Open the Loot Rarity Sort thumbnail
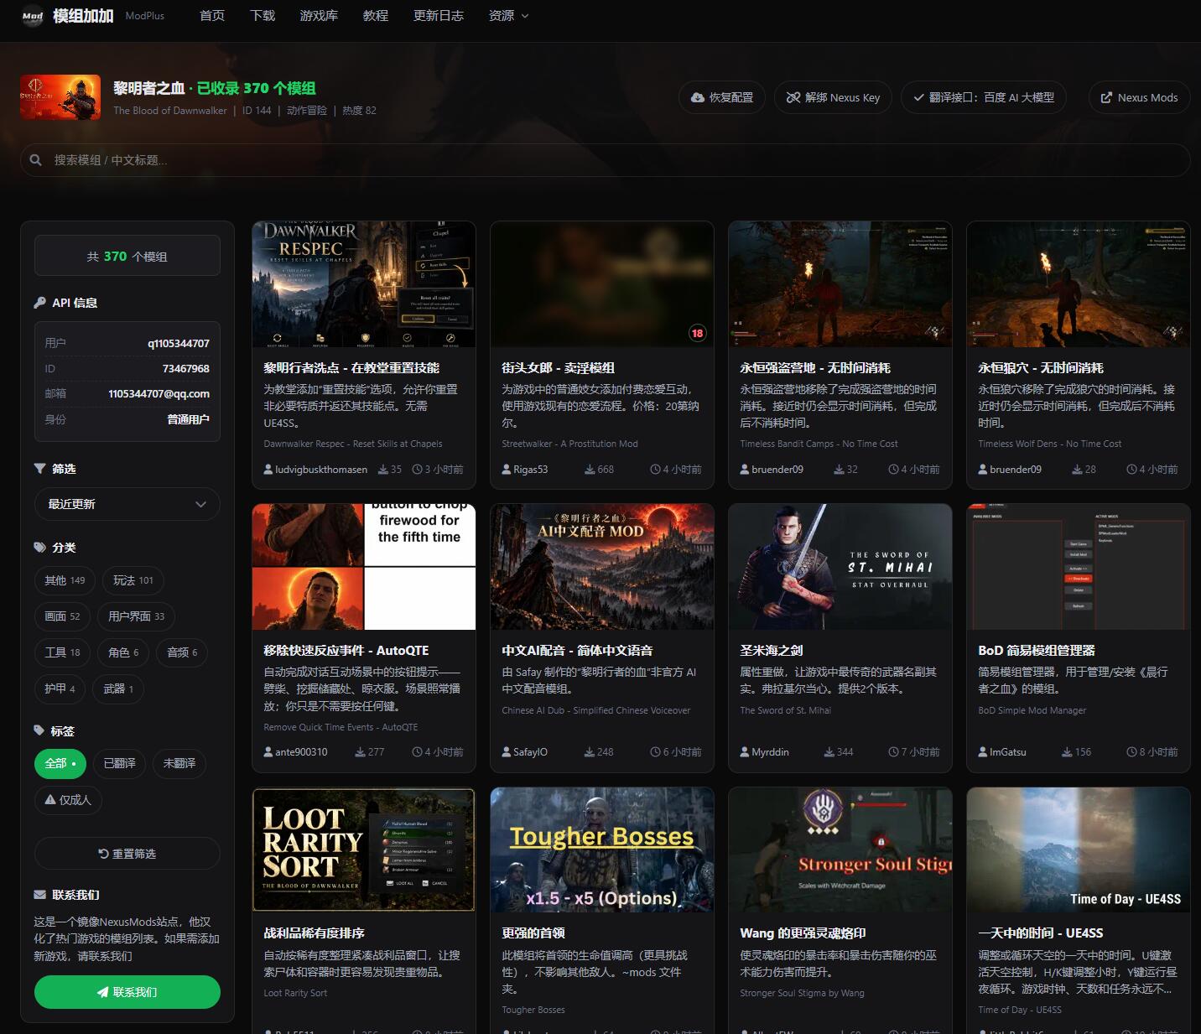Viewport: 1201px width, 1034px height. click(364, 850)
